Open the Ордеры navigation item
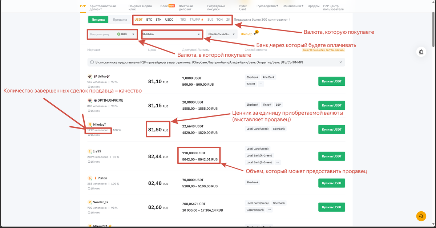Screen dimensions: 436x228 tap(314, 6)
